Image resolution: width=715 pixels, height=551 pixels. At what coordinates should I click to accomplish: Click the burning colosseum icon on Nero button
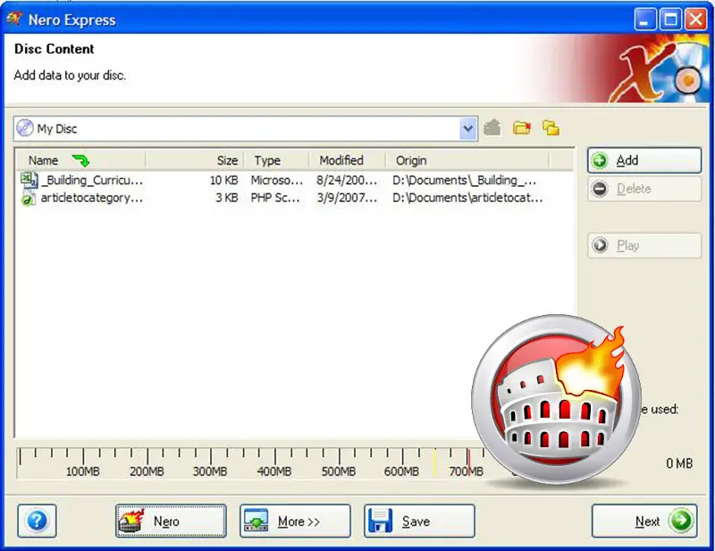131,521
